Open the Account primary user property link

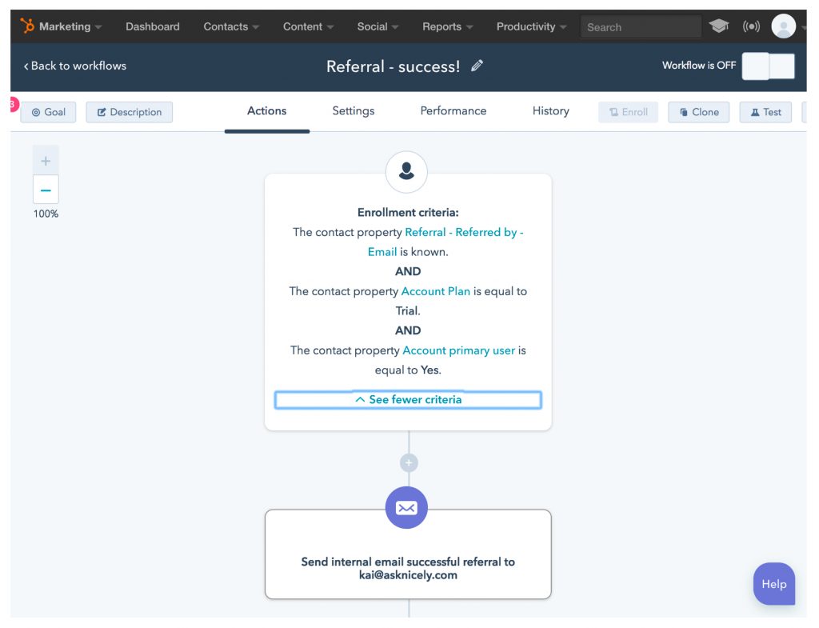pos(458,350)
